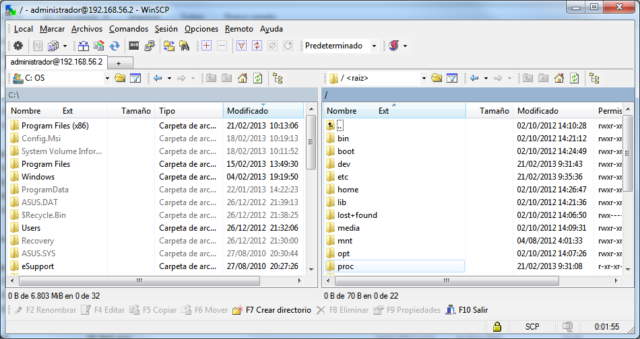640x339 pixels.
Task: Go to local home directory icon
Action: tap(243, 78)
